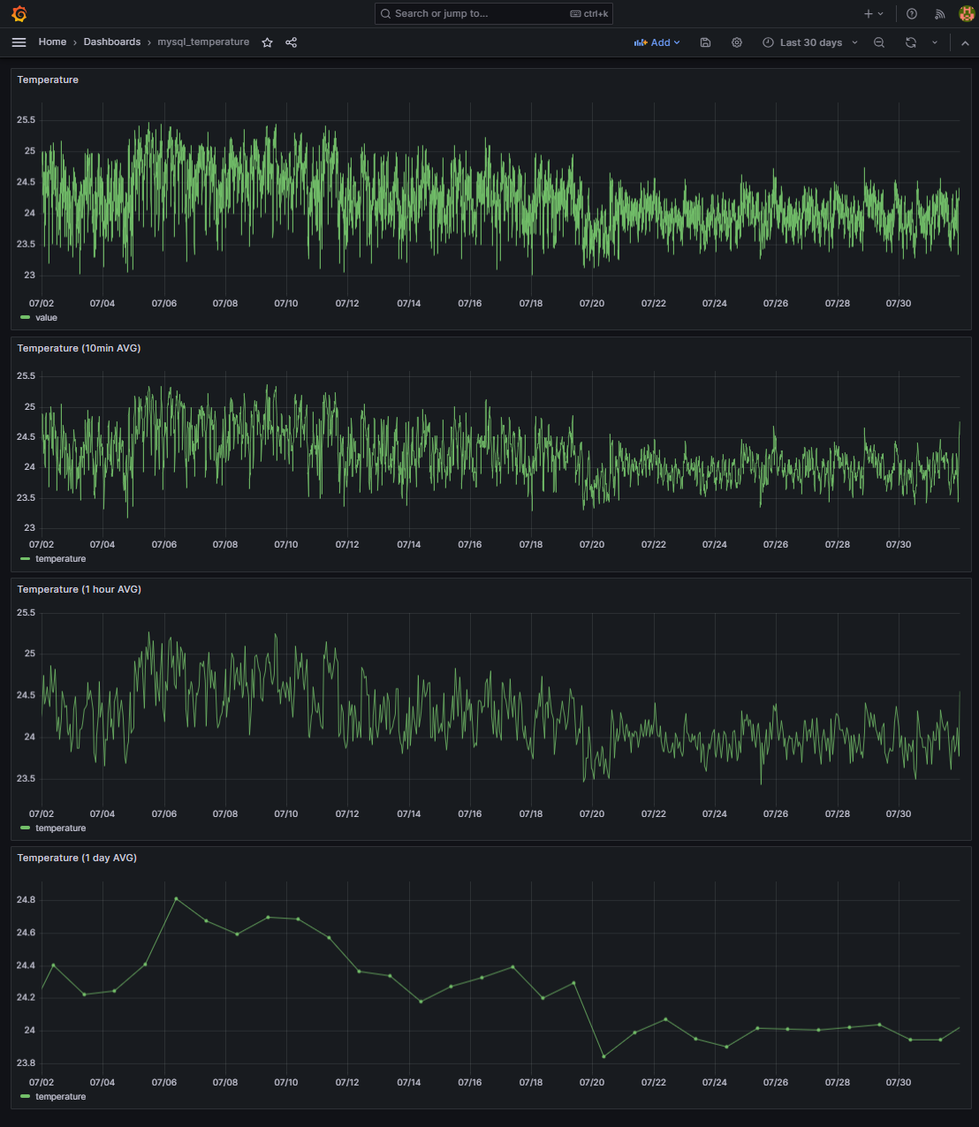Zoom out the time range
Image resolution: width=979 pixels, height=1127 pixels.
tap(879, 42)
